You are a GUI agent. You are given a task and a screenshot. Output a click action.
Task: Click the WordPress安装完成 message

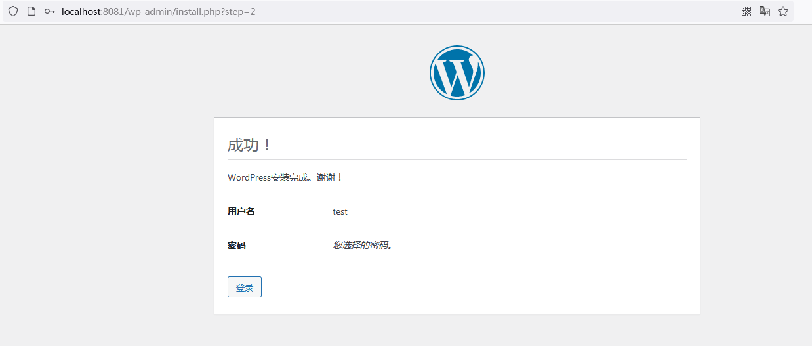point(286,177)
